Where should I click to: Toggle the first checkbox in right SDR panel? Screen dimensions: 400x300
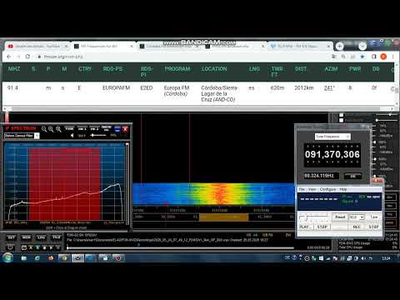click(342, 115)
